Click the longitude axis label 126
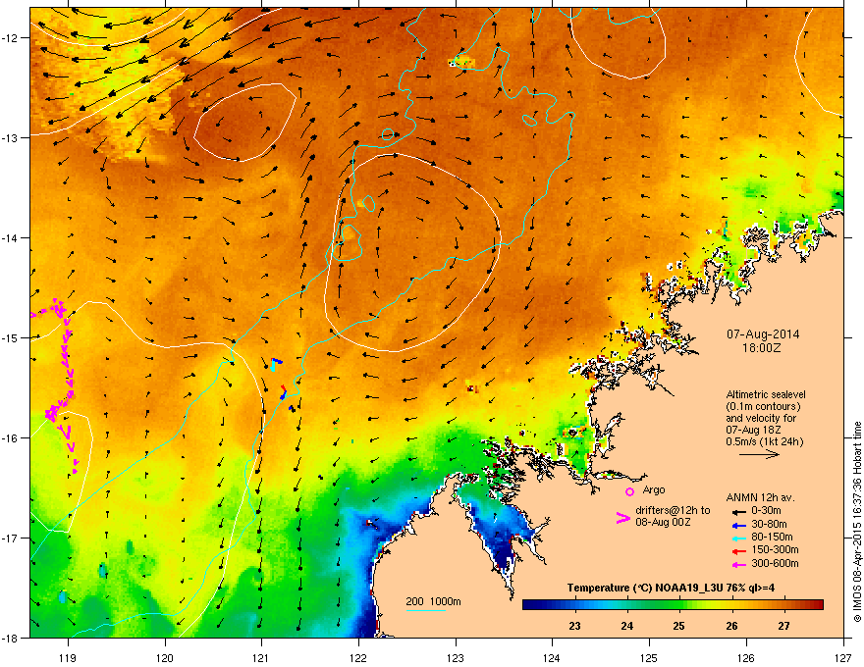This screenshot has width=864, height=667. 746,657
